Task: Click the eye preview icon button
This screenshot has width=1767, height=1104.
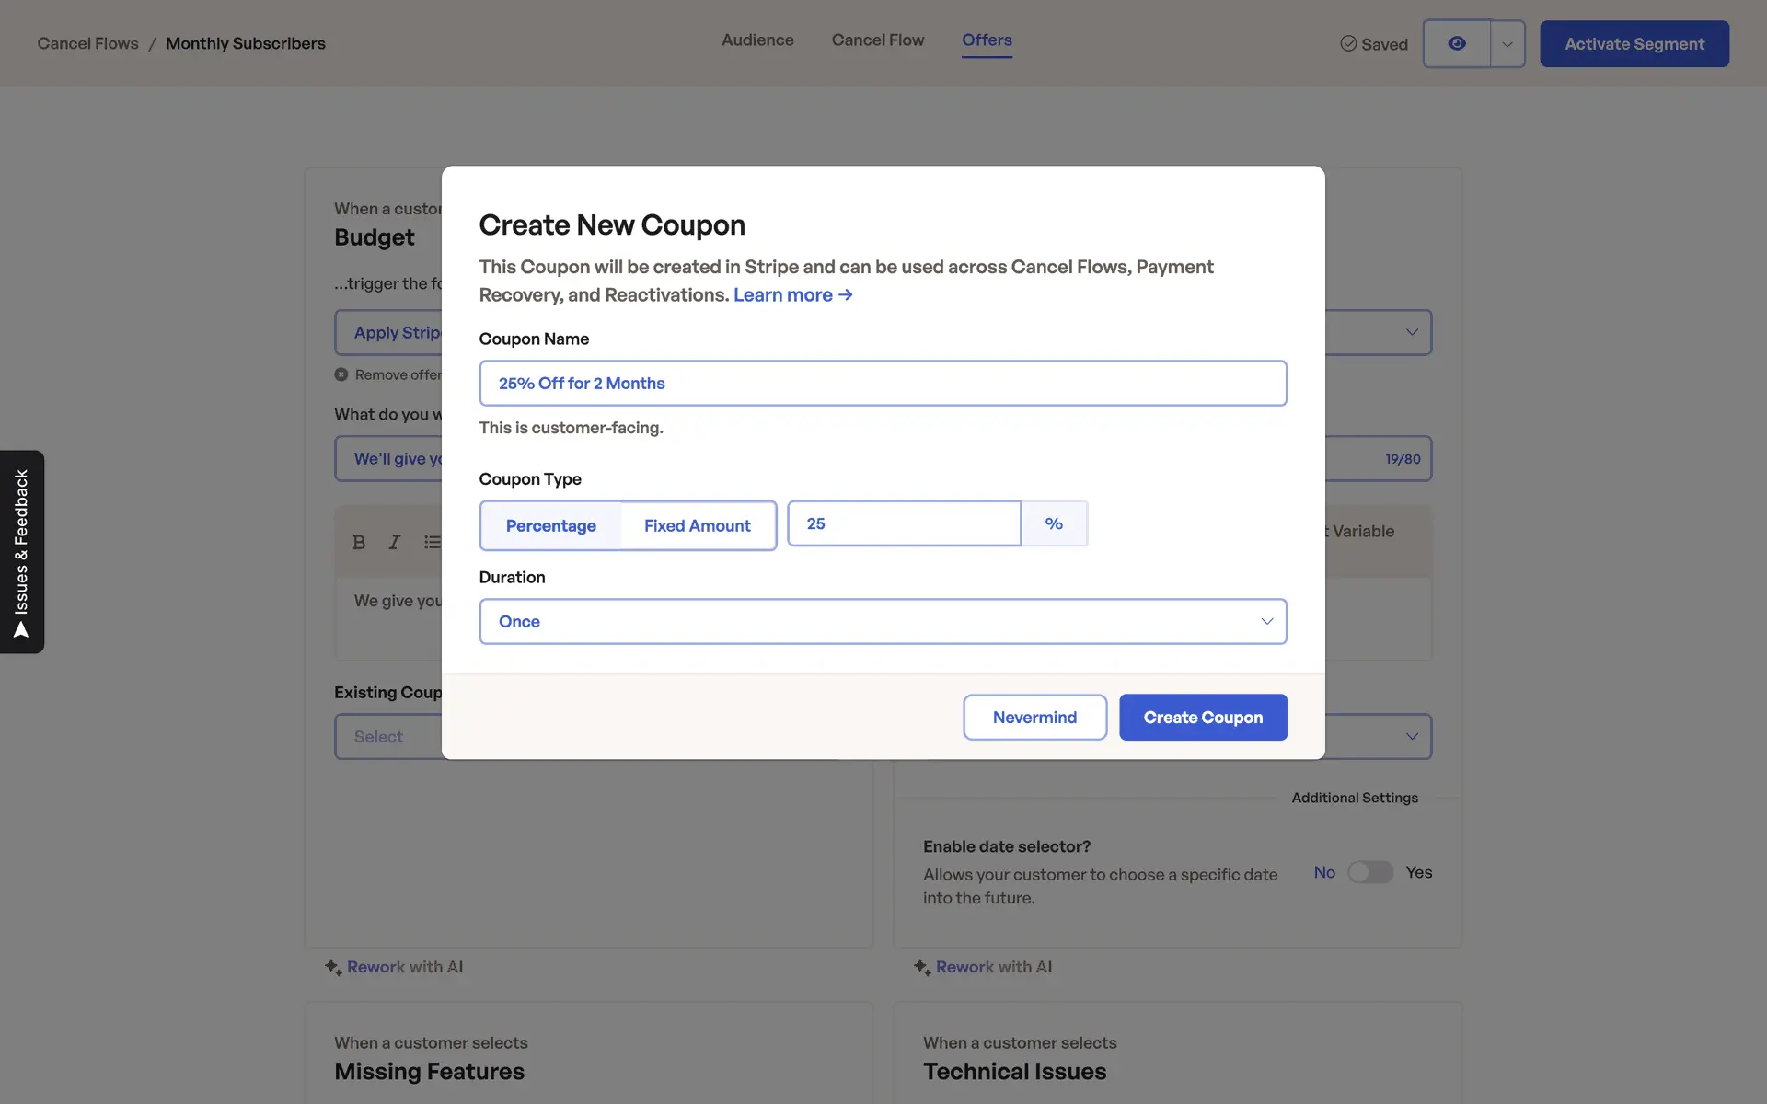Action: tap(1456, 43)
